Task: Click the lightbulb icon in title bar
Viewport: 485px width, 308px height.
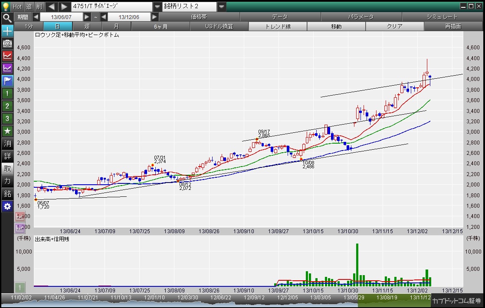Action: (6, 6)
